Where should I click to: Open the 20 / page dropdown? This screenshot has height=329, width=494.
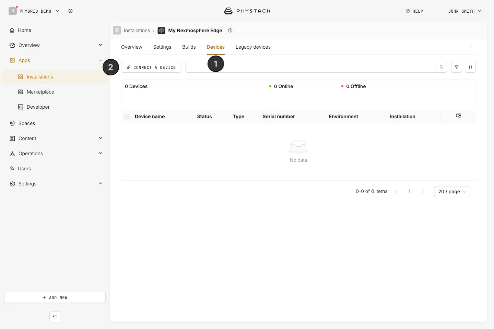tap(452, 192)
